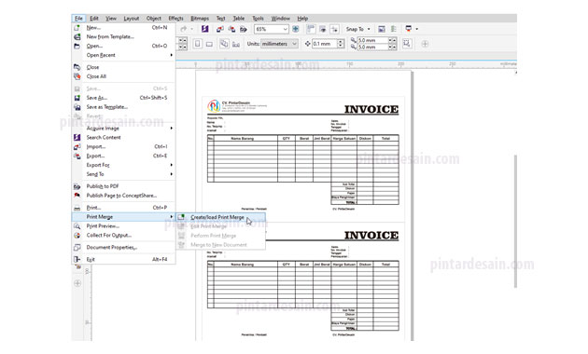This screenshot has height=354, width=588.
Task: Open the Edit menu
Action: pyautogui.click(x=94, y=19)
